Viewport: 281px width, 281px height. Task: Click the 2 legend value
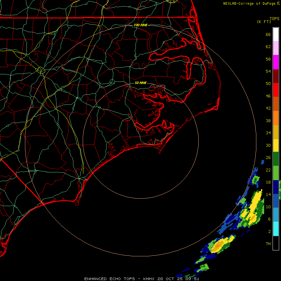[269, 232]
